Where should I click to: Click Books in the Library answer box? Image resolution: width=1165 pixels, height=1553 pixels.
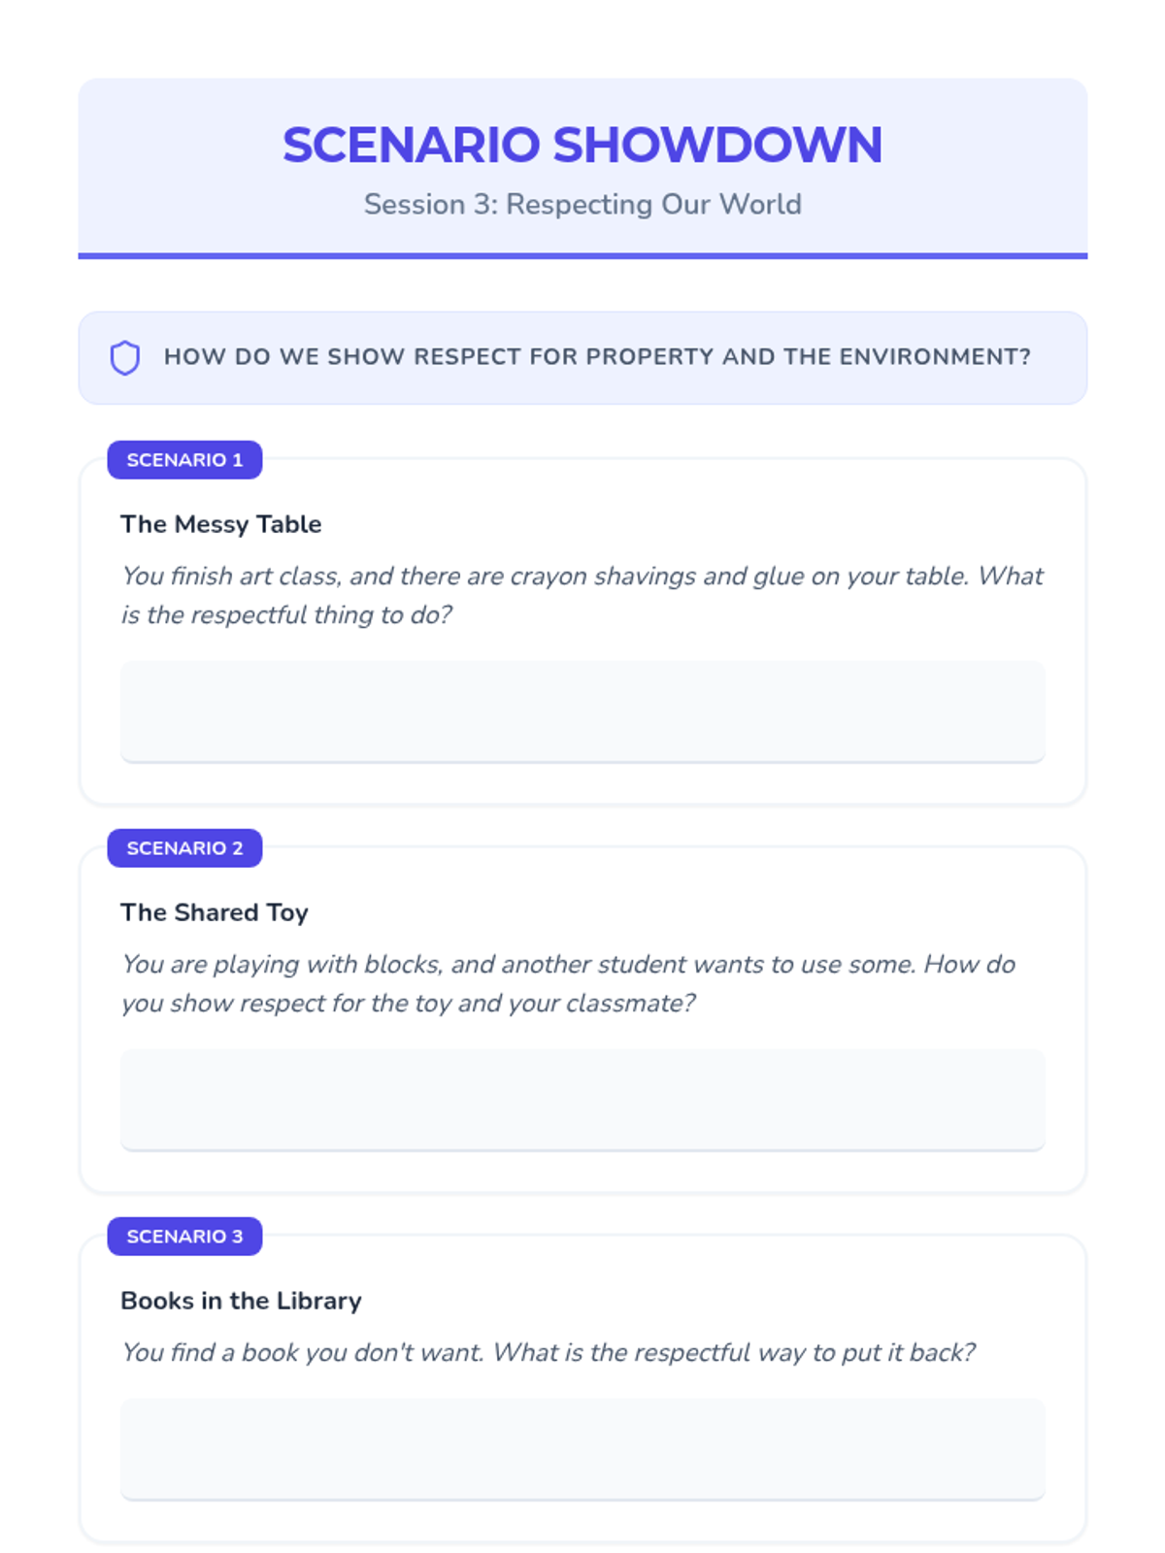[582, 1449]
